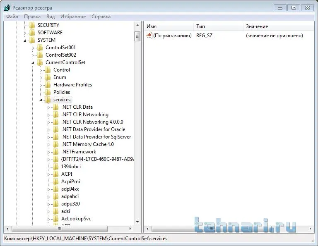The image size is (318, 246).
Task: Select the .NET CLR Networking key label
Action: (x=85, y=115)
